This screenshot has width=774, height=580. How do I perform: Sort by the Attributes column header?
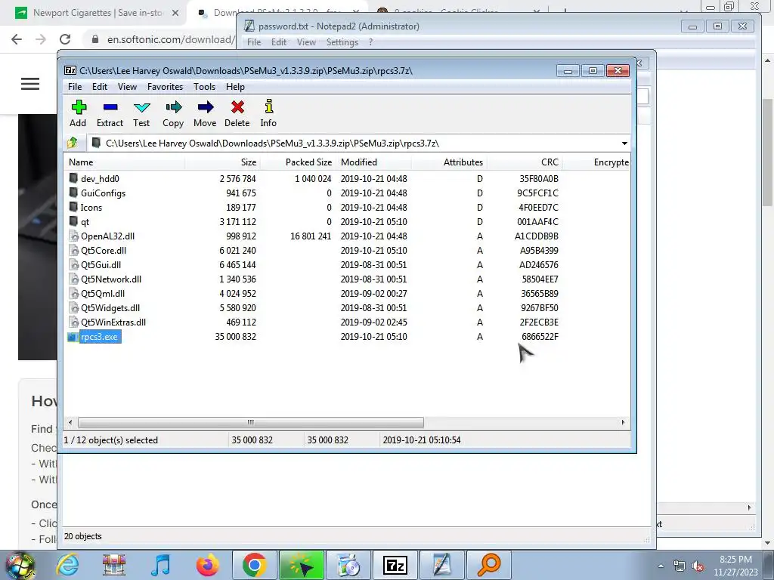pyautogui.click(x=449, y=162)
